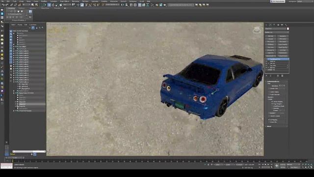Open the Curve Editor from toolbar
Viewport: 314px width, 177px height.
pos(144,5)
